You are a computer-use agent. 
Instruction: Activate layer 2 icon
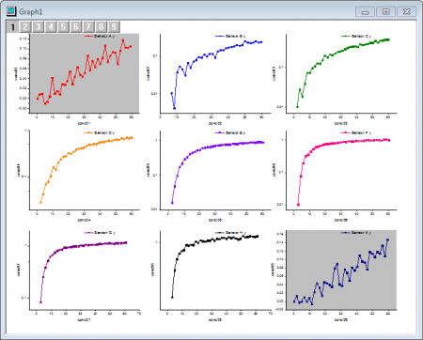tap(25, 26)
